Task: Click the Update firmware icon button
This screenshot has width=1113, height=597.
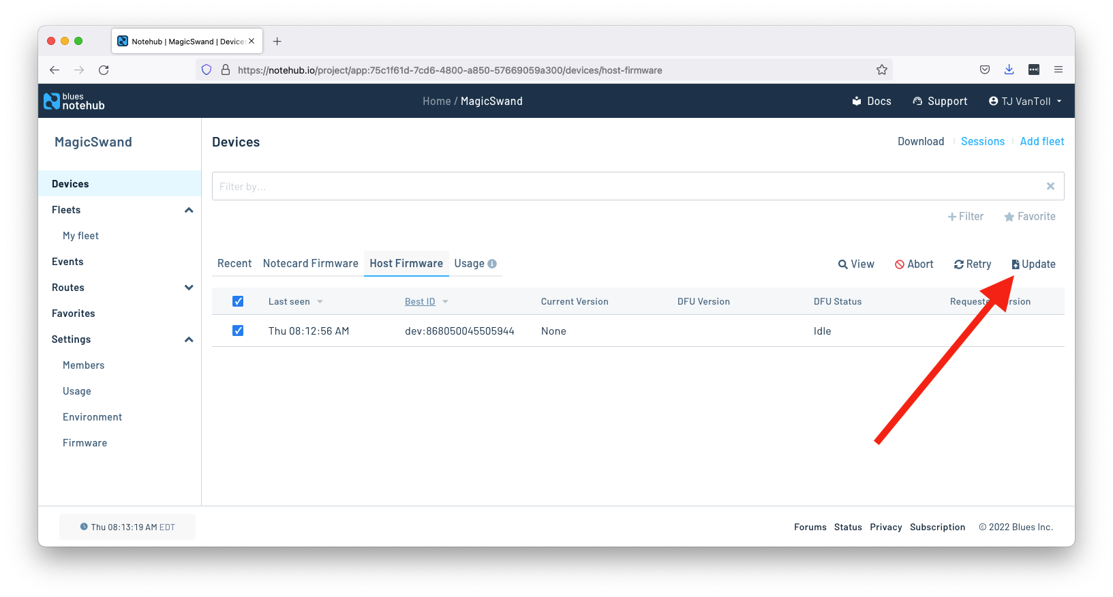Action: click(1033, 264)
